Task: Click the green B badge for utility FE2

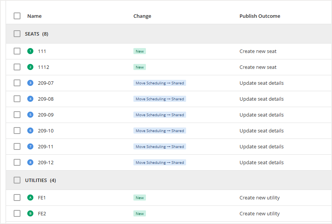Action: [x=30, y=213]
